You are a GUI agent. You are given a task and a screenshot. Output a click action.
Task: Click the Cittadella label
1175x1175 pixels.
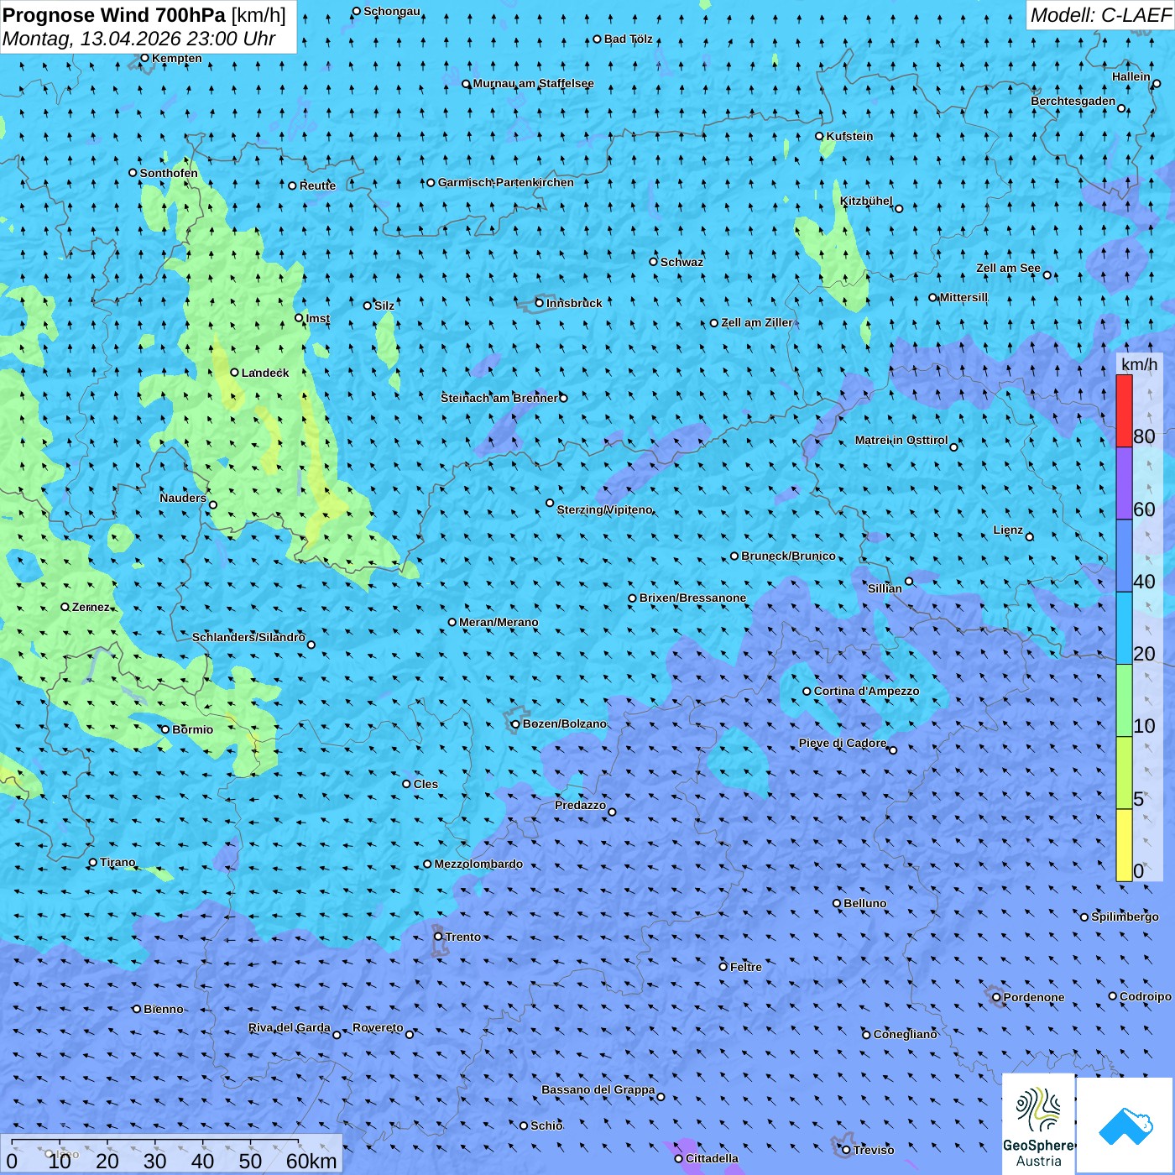pyautogui.click(x=712, y=1158)
